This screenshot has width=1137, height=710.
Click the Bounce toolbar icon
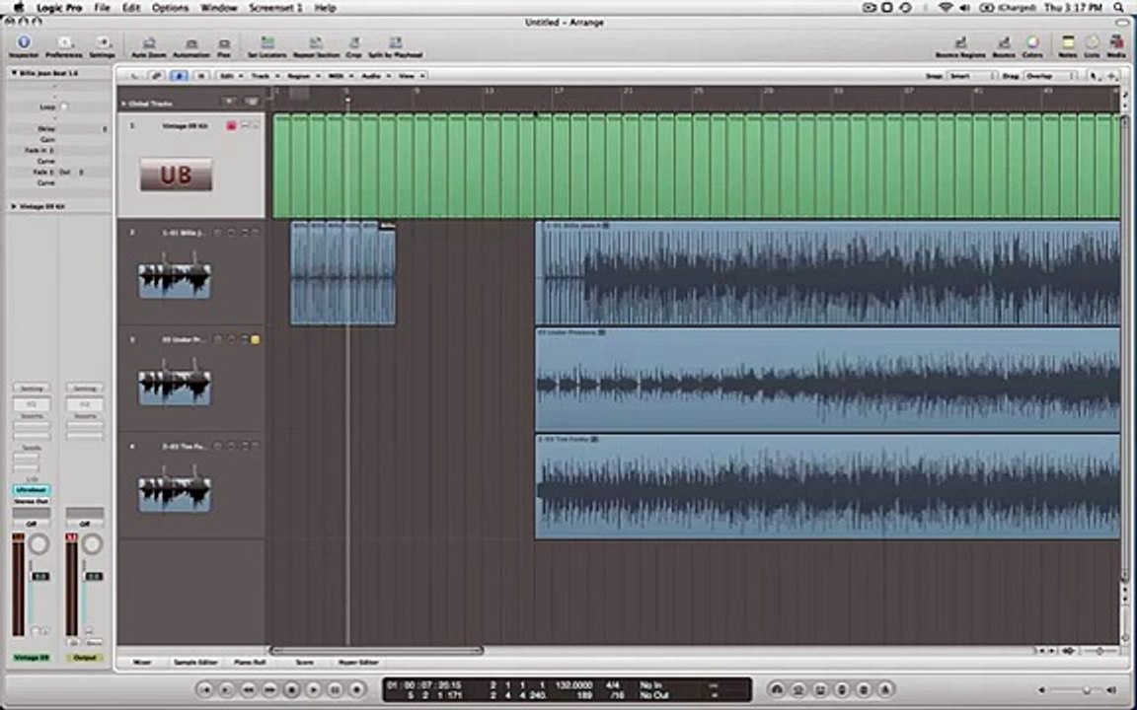point(1004,43)
